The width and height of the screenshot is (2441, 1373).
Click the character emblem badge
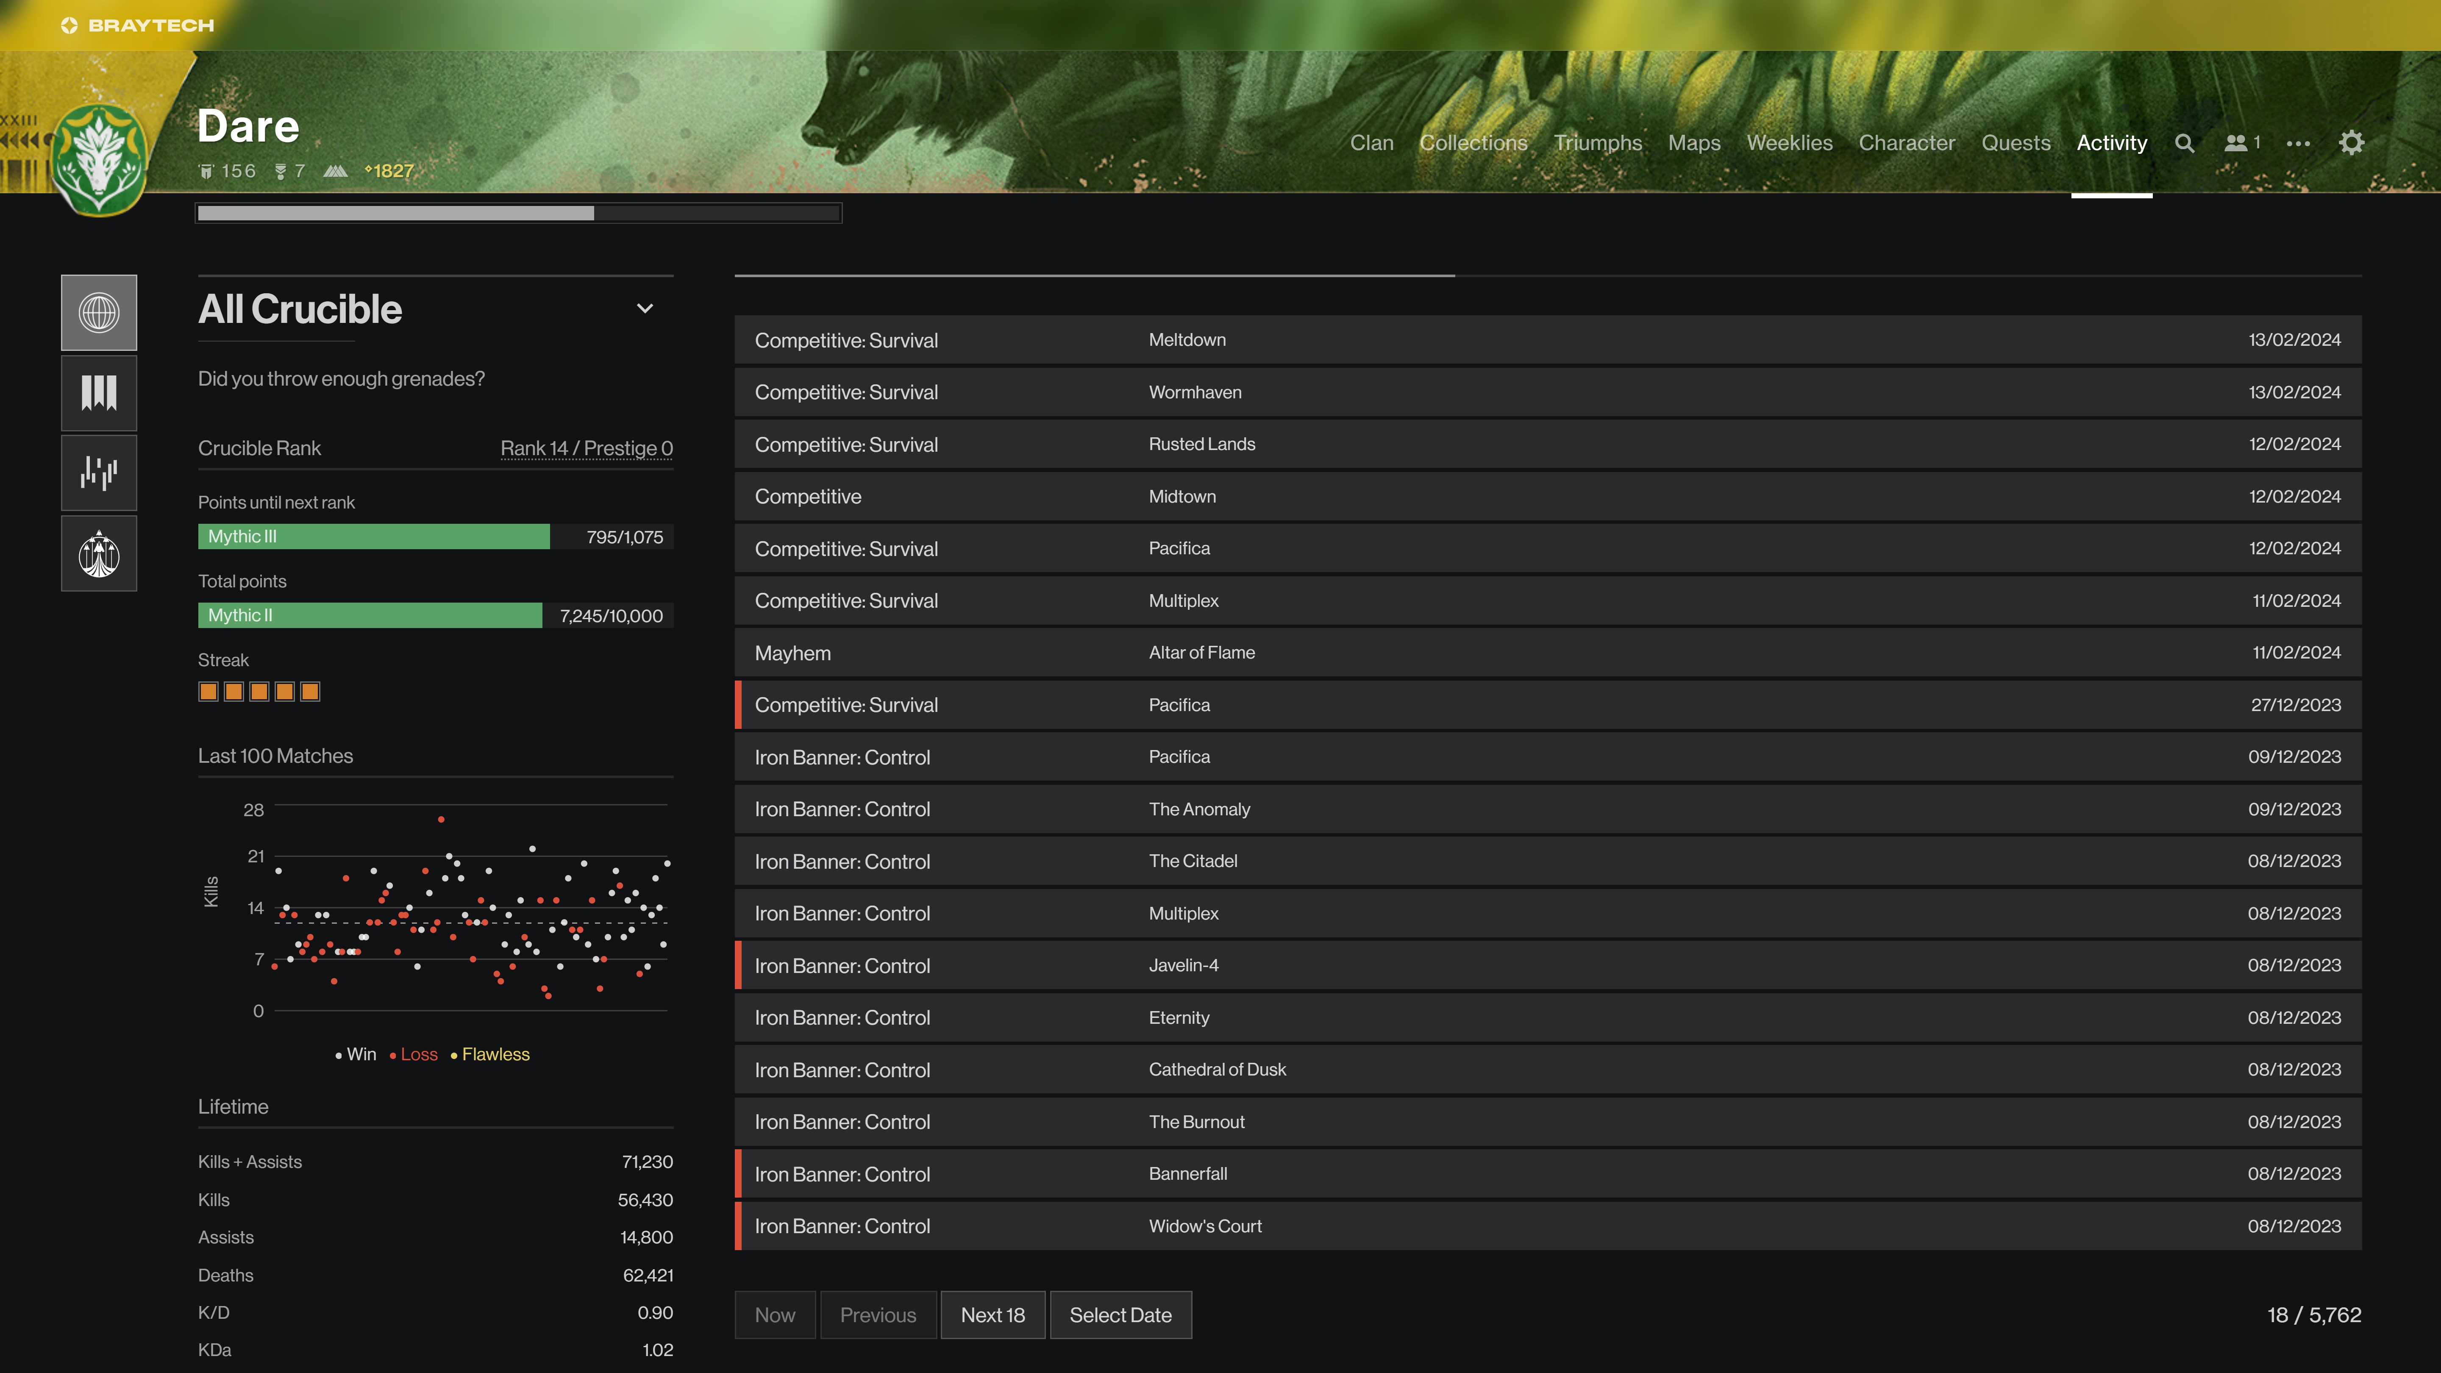coord(99,159)
